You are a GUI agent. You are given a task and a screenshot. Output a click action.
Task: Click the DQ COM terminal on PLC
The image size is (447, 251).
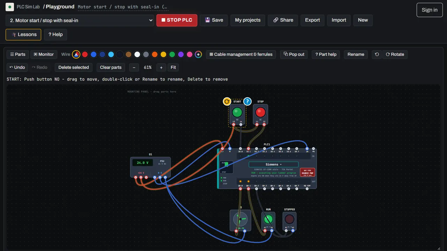(x=307, y=189)
